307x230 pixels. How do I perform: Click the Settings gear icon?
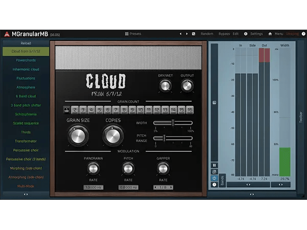click(246, 34)
